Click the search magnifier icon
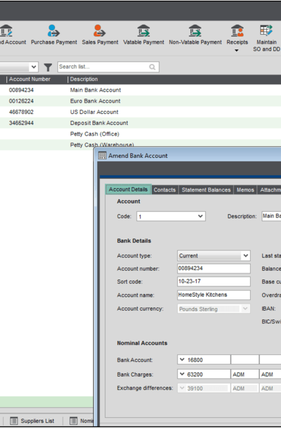The image size is (281, 429). pyautogui.click(x=152, y=67)
